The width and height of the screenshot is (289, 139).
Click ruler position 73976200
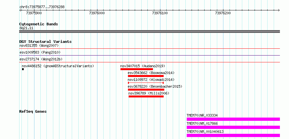coord(223,13)
